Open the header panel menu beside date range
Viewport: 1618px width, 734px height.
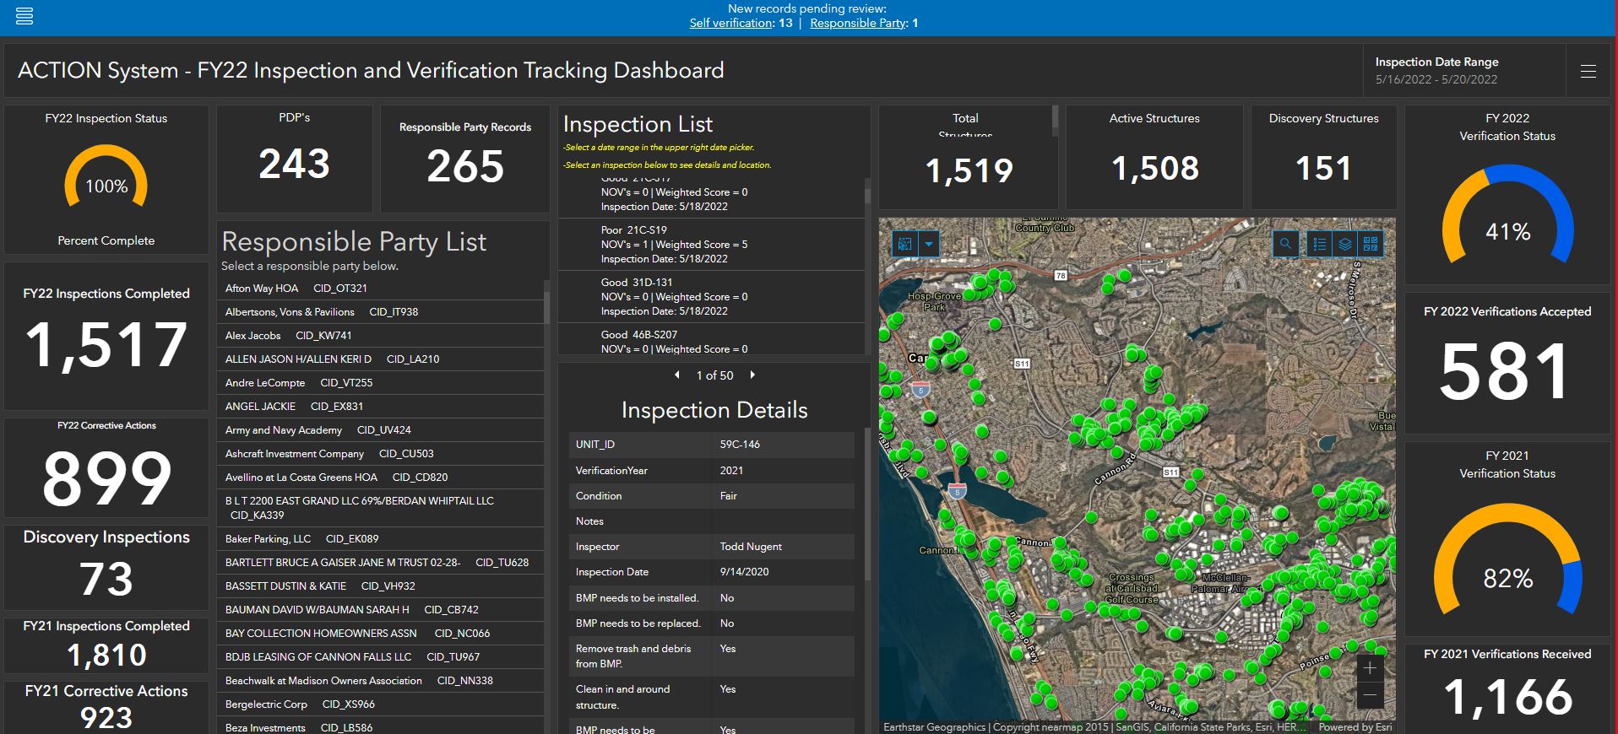click(1588, 72)
